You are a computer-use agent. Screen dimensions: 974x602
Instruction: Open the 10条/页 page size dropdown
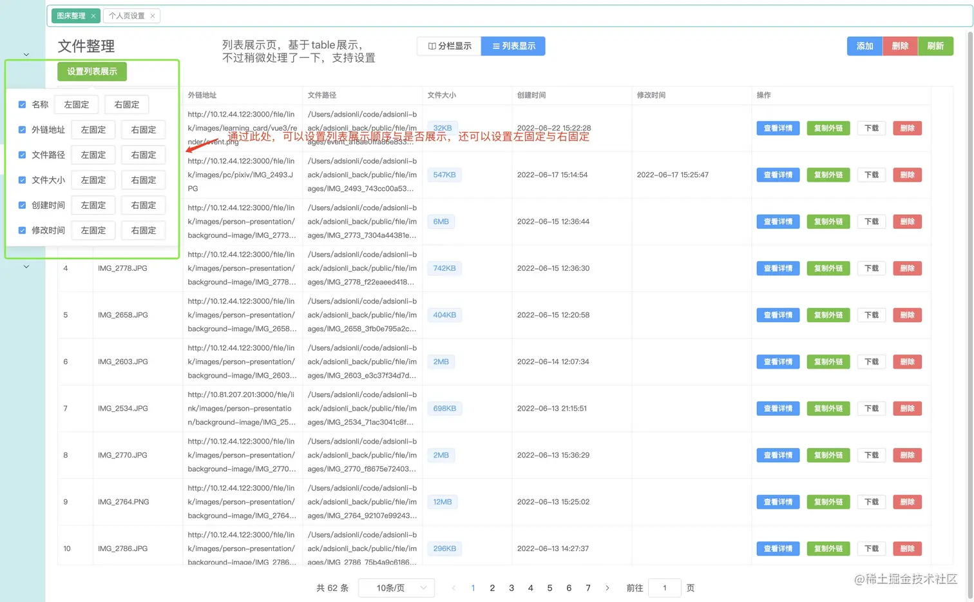396,588
